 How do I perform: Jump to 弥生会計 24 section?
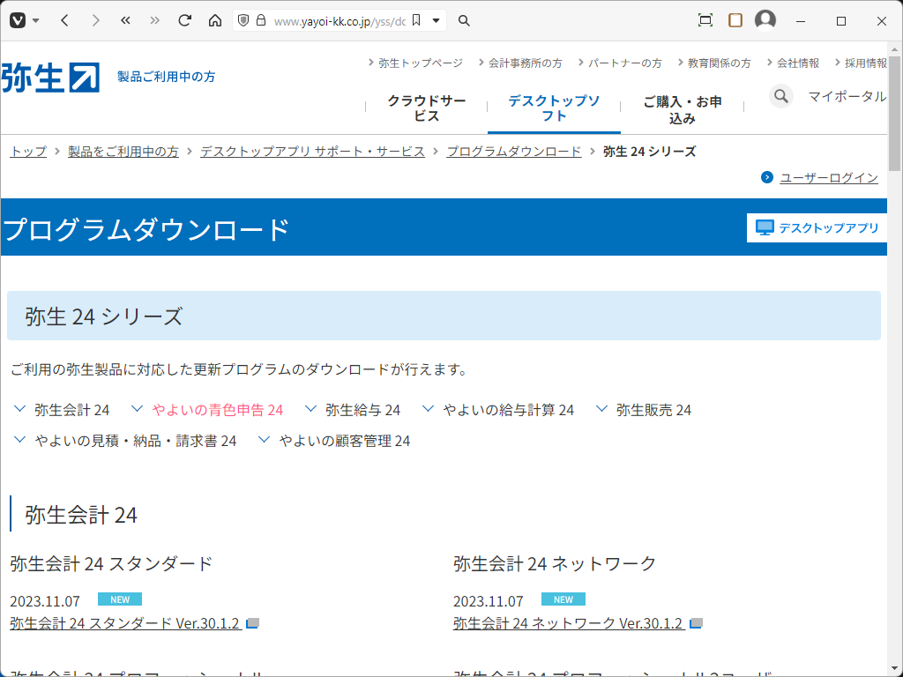click(x=72, y=410)
